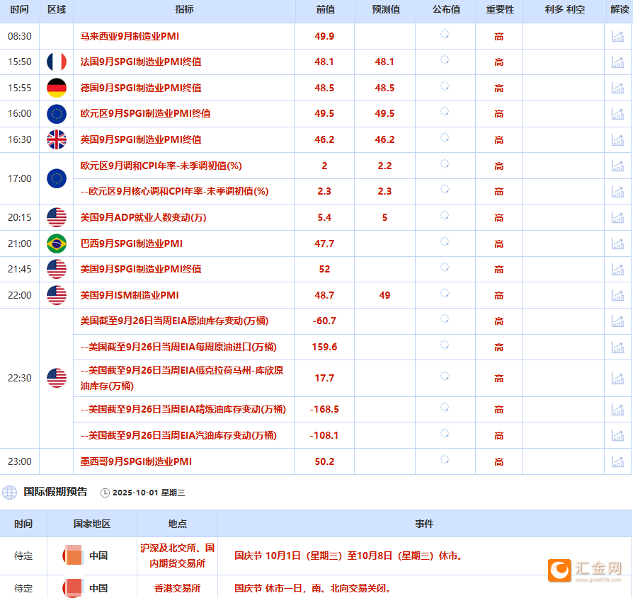The height and width of the screenshot is (598, 633).
Task: Click 高 importance in 20:15 row
Action: (499, 218)
